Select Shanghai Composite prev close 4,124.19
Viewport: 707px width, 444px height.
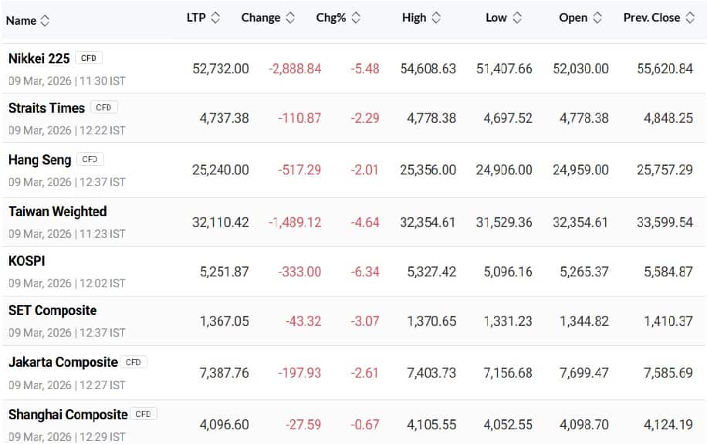click(x=668, y=425)
